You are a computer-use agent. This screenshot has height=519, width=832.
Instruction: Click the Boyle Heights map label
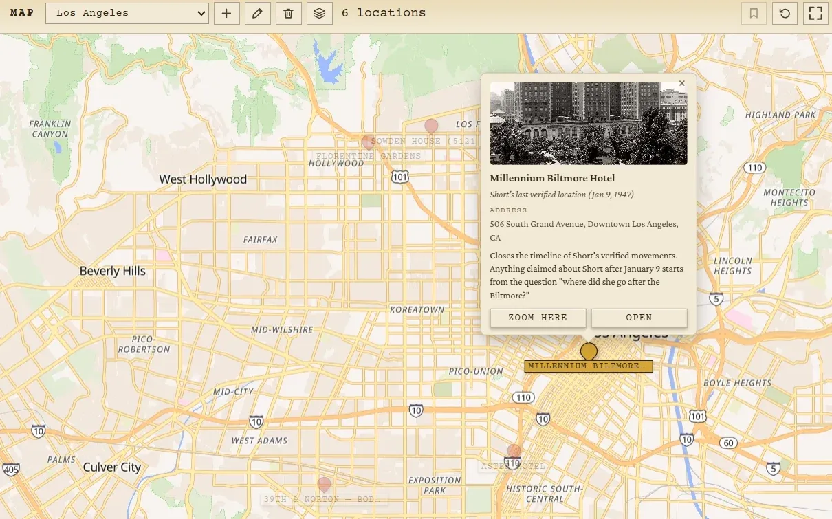coord(737,383)
